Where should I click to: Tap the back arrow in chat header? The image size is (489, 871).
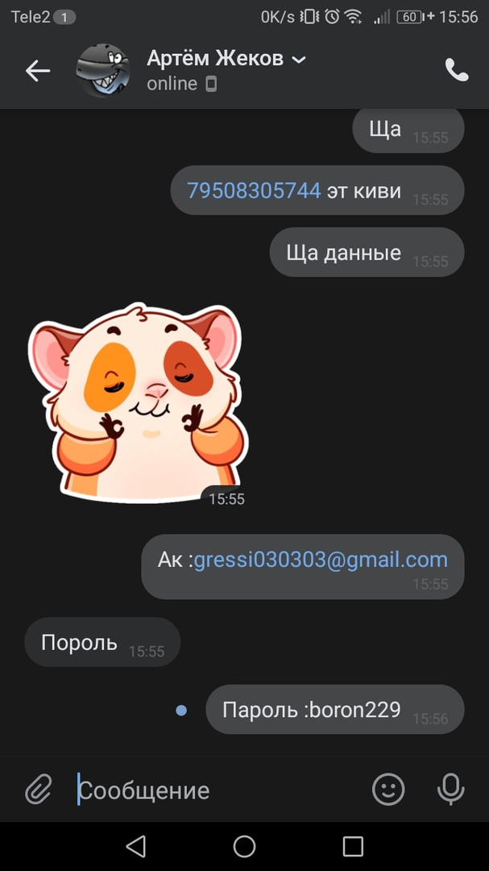(38, 70)
